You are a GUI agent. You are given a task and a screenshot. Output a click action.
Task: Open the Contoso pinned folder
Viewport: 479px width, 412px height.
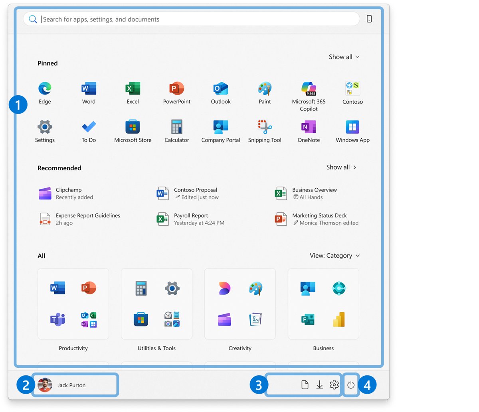[353, 89]
